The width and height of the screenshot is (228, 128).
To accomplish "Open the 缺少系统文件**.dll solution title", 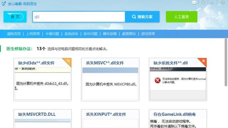I will (x=170, y=63).
